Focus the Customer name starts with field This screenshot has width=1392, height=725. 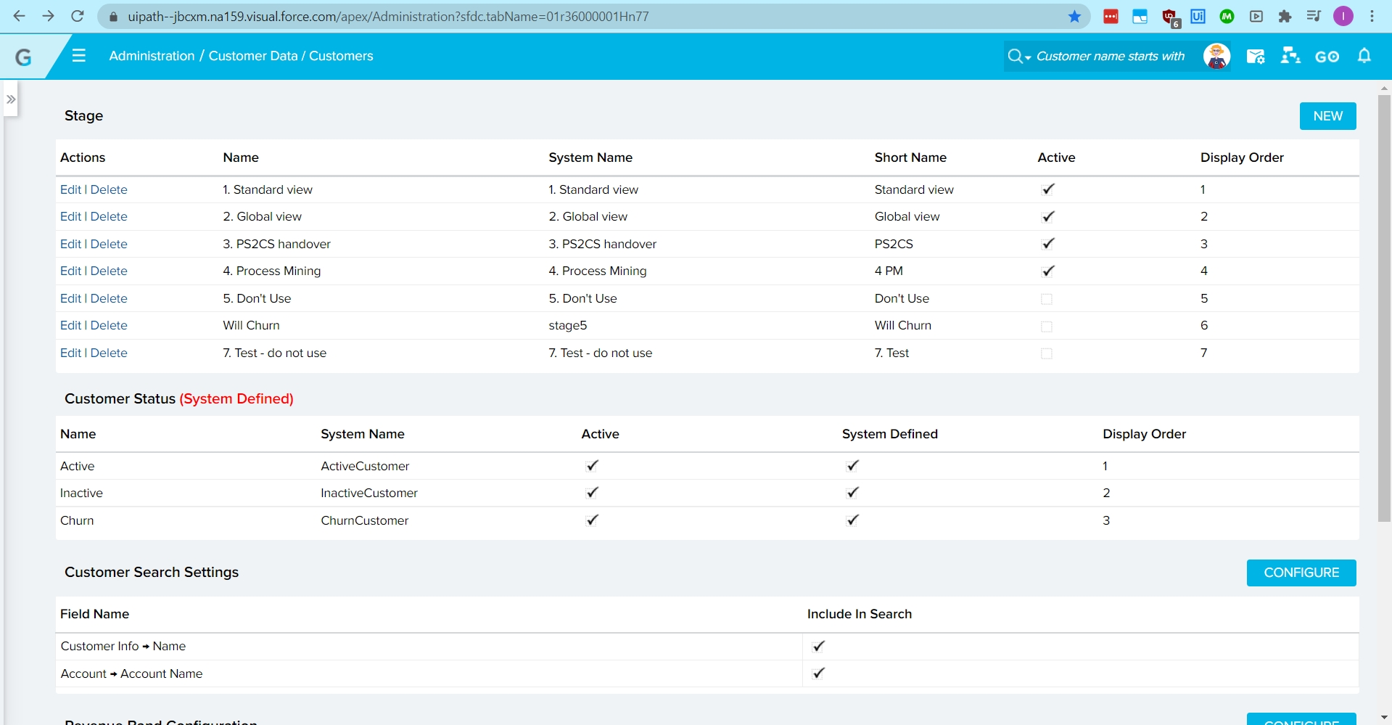[x=1110, y=56]
